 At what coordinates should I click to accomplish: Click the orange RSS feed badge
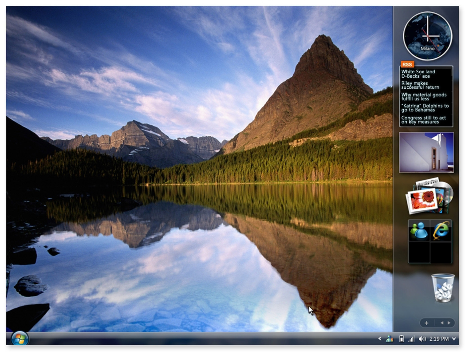point(407,64)
